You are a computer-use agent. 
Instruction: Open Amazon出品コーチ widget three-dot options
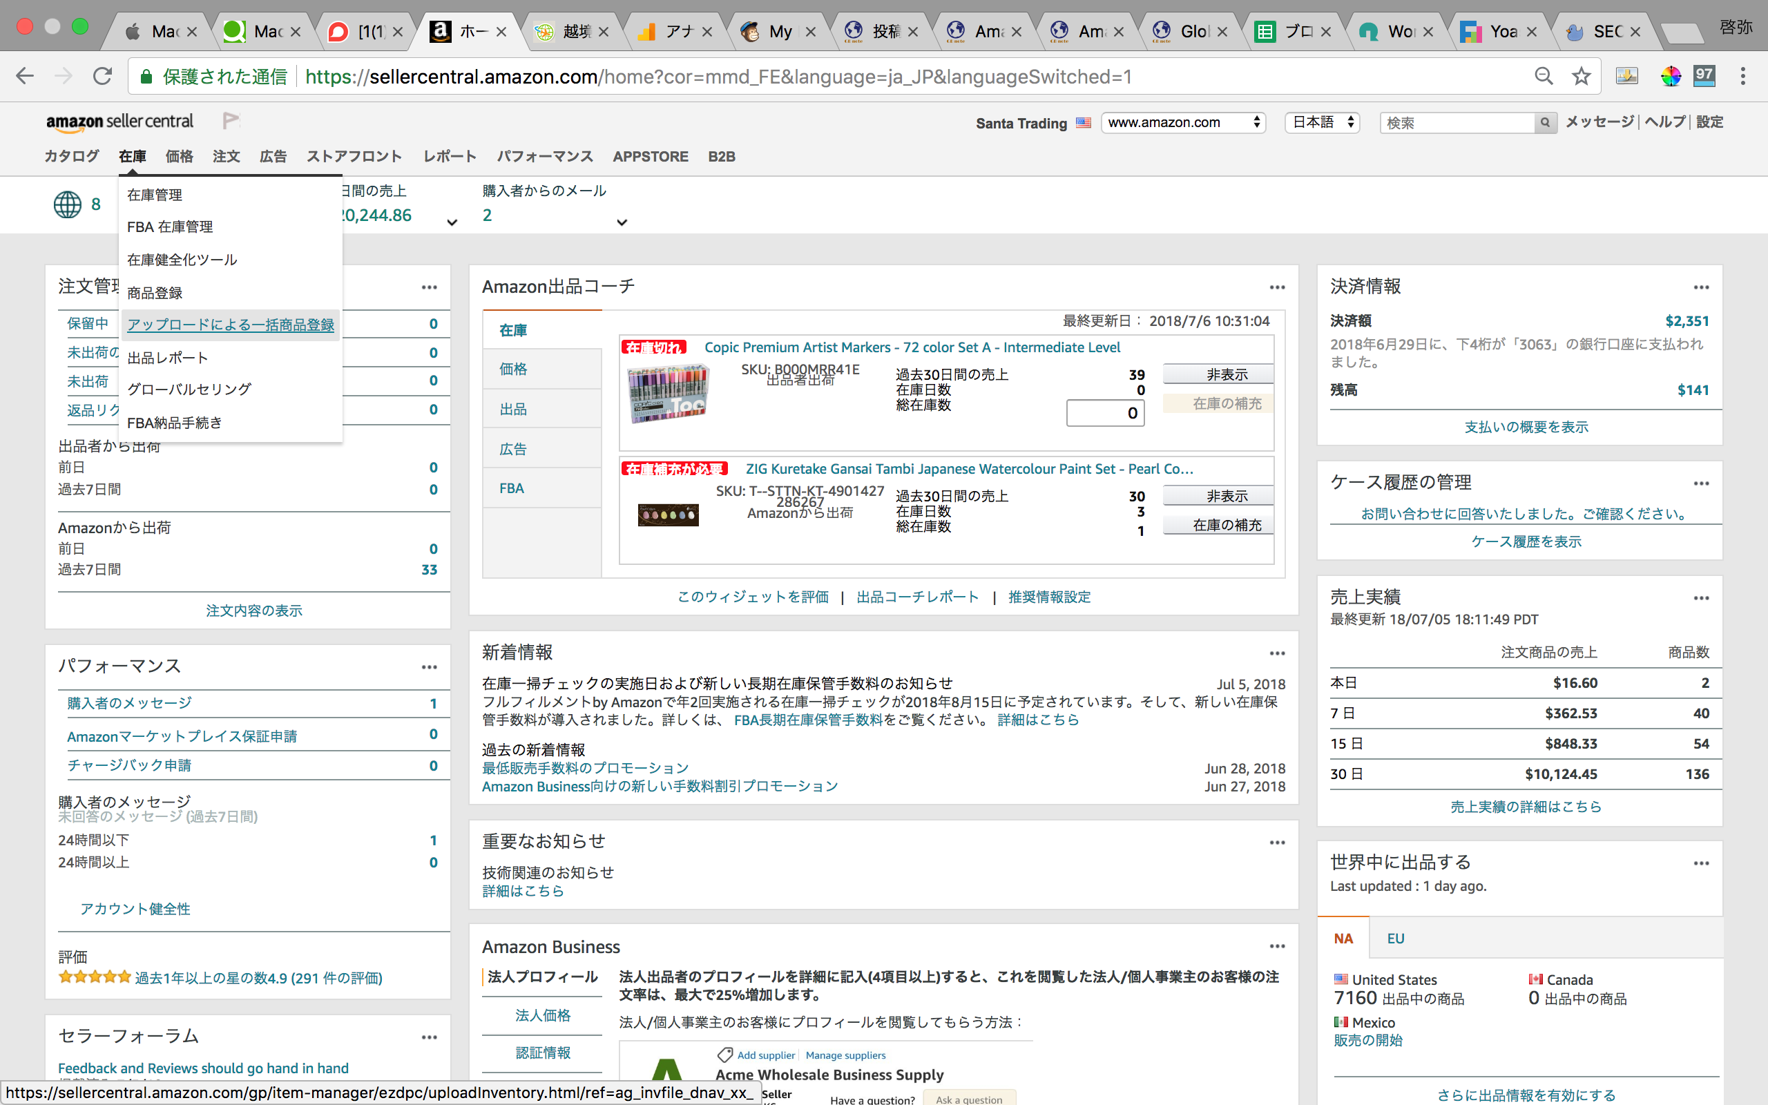click(x=1277, y=287)
